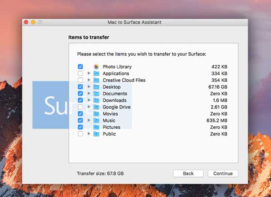The image size is (271, 197).
Task: Expand the Google Drive folder arrow
Action: pos(89,107)
